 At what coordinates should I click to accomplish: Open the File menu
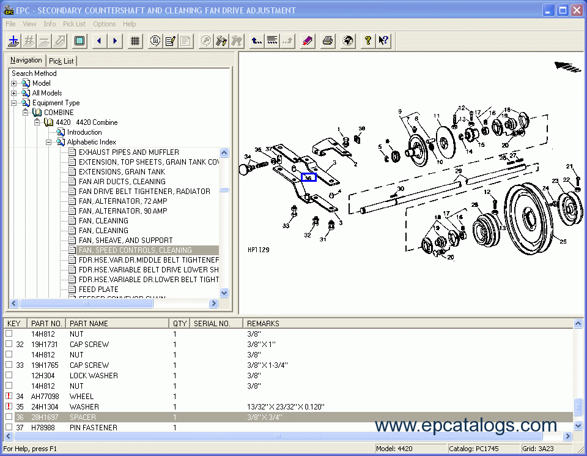10,24
